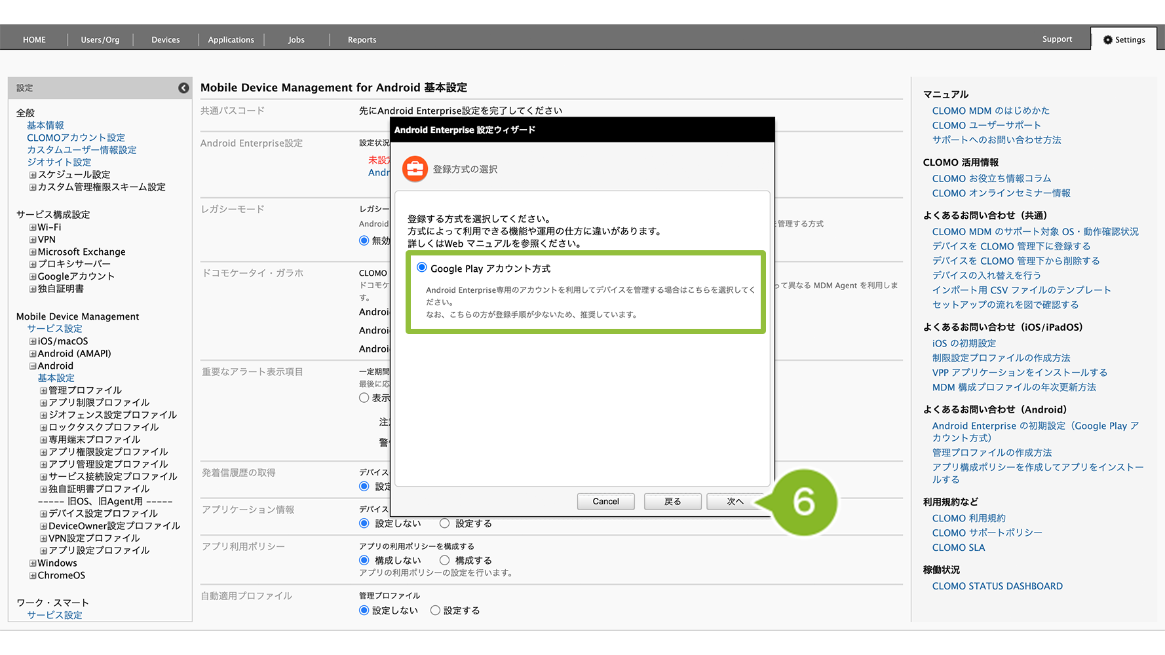Select 設定する for 自動適用プロファイル
The image size is (1165, 655).
click(435, 610)
